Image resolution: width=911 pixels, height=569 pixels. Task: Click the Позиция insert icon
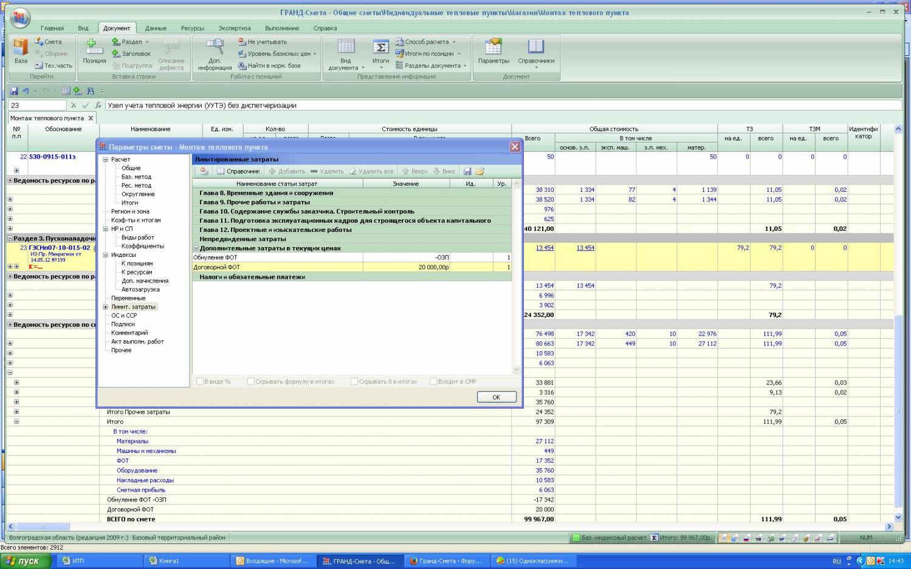tap(94, 49)
